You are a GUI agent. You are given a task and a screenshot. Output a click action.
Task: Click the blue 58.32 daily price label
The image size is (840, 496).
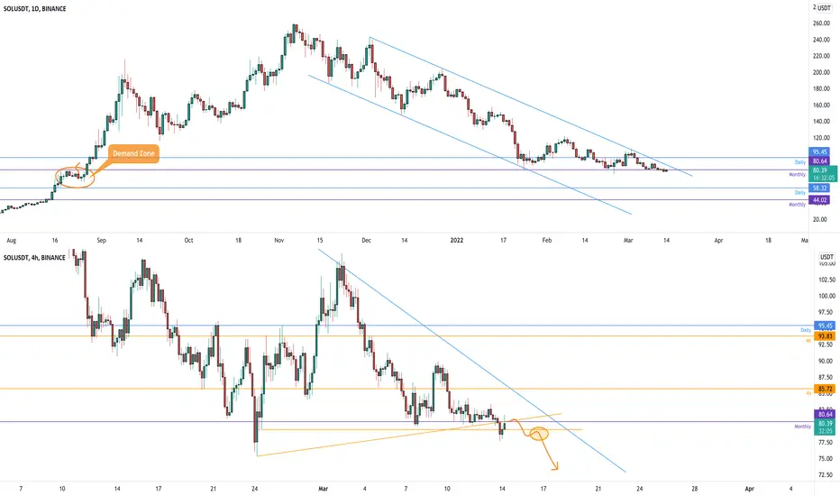[819, 188]
